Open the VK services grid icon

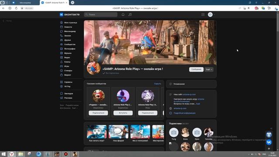(203, 14)
